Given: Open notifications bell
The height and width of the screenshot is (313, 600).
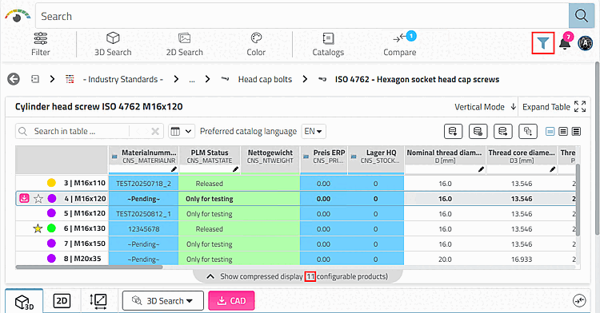Looking at the screenshot, I should pyautogui.click(x=565, y=43).
